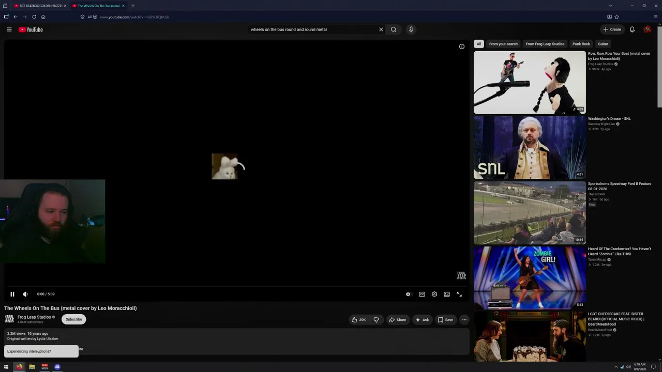
Task: Open File Explorer from the taskbar
Action: click(32, 367)
